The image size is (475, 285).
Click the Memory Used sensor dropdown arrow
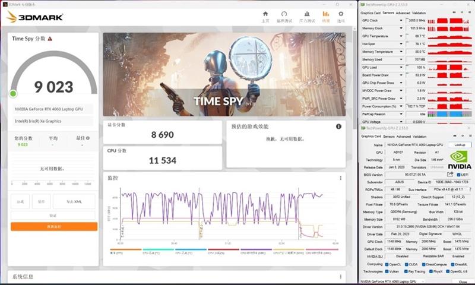pos(401,59)
